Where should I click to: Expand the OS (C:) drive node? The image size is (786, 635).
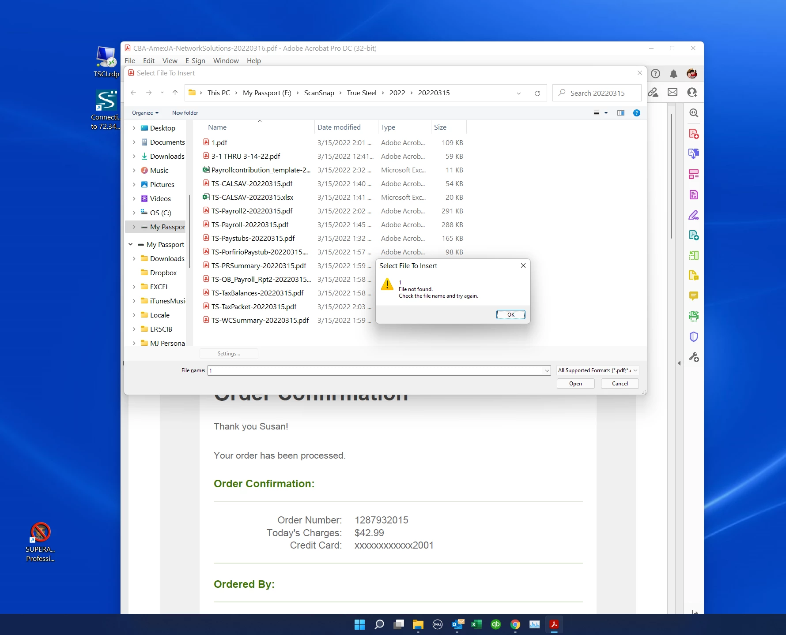(134, 213)
